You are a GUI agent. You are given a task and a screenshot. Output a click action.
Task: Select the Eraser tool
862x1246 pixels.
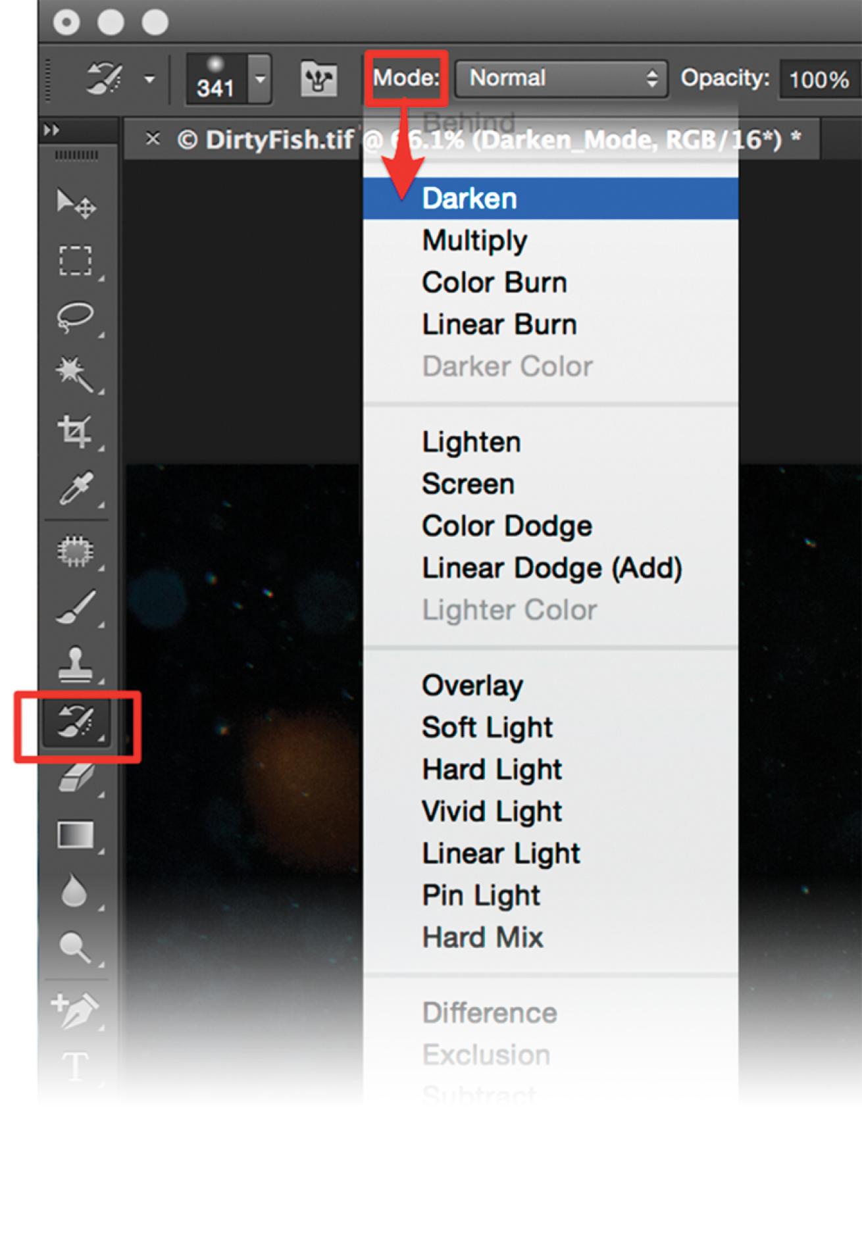pos(75,778)
